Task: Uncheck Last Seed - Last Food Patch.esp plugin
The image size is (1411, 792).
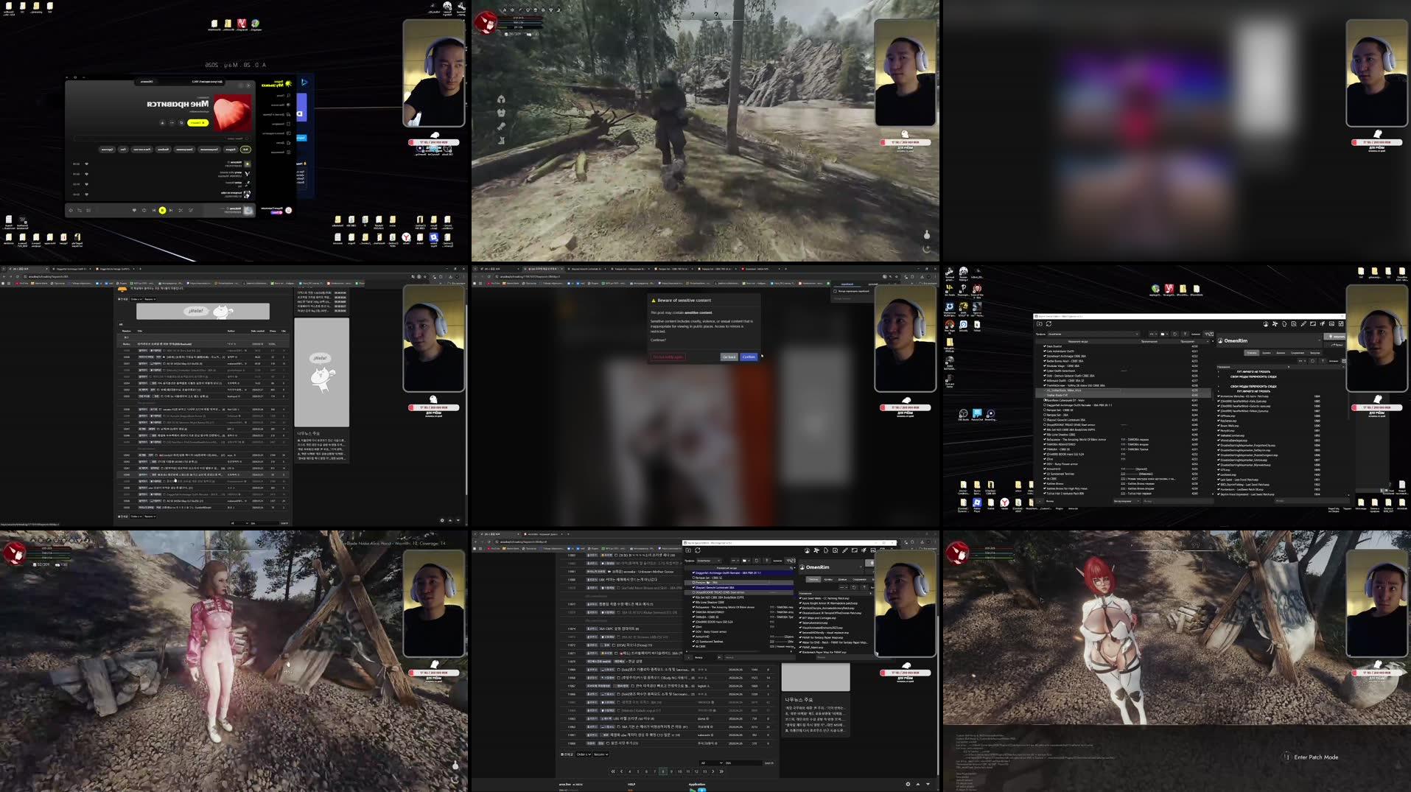Action: click(x=1218, y=480)
